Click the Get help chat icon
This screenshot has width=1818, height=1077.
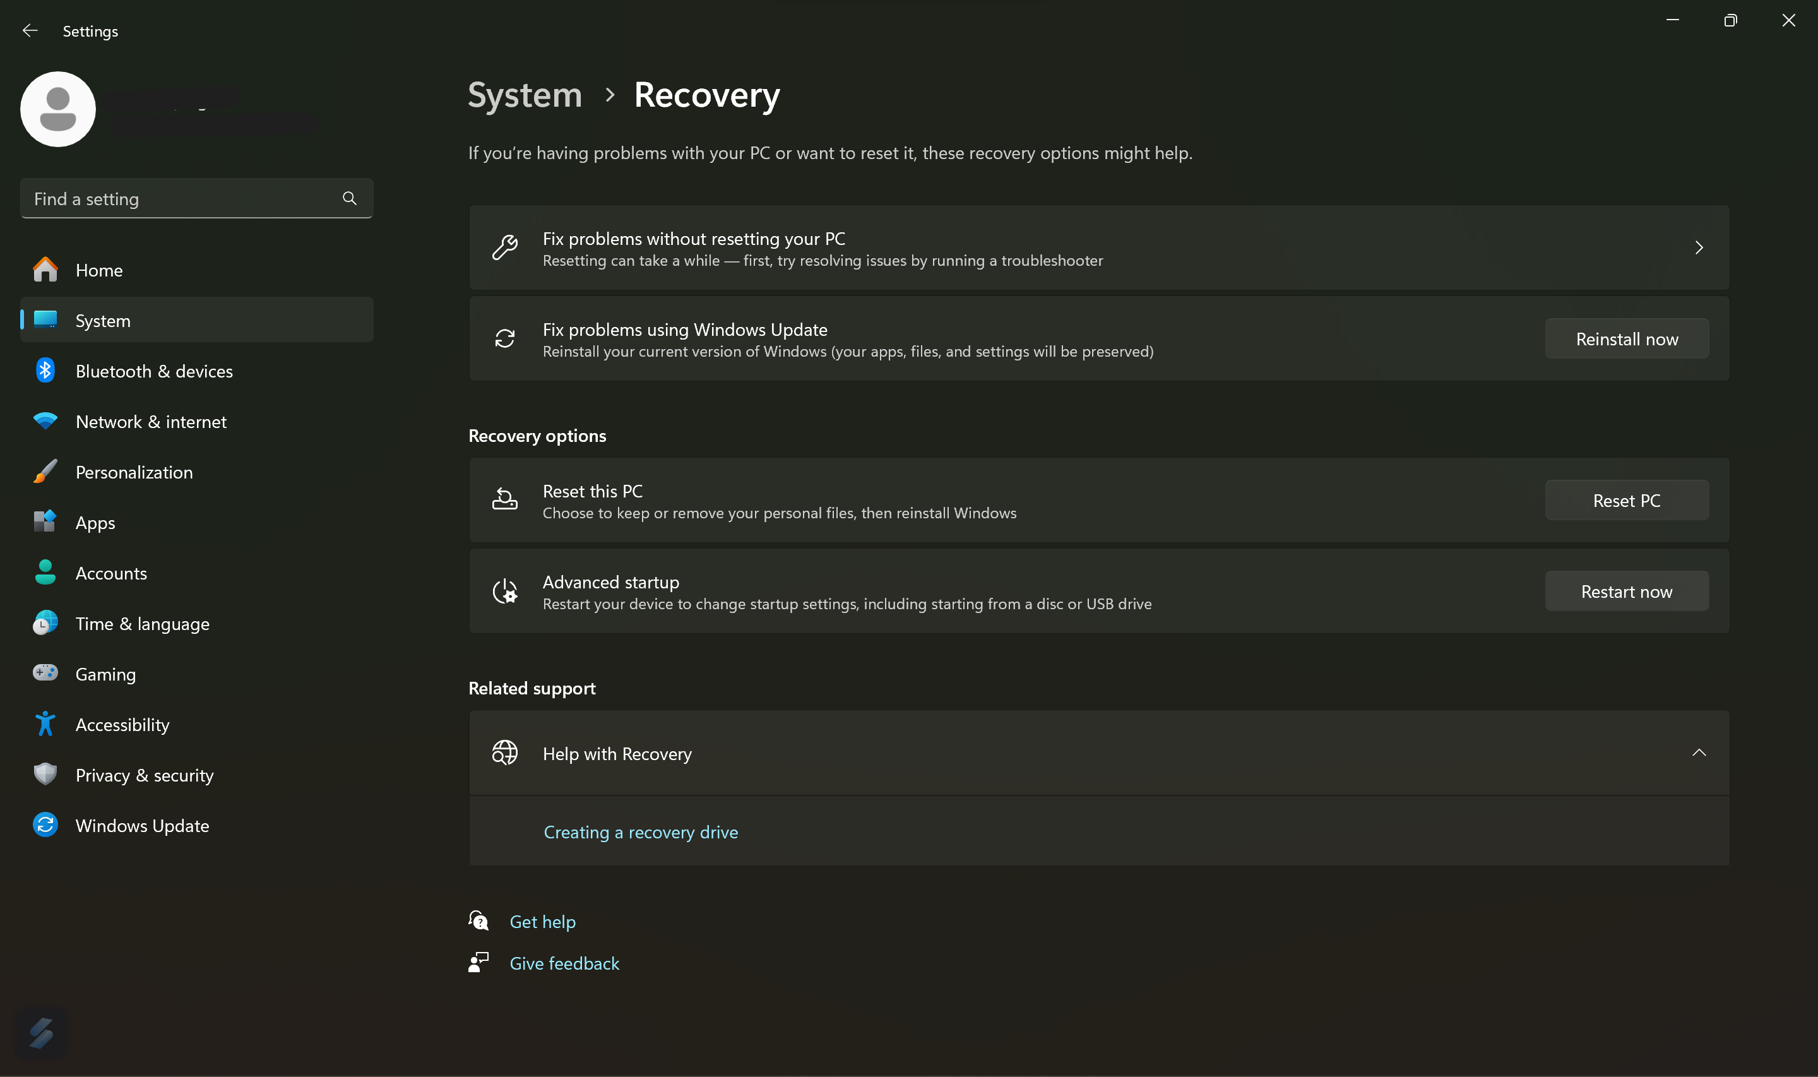click(478, 921)
